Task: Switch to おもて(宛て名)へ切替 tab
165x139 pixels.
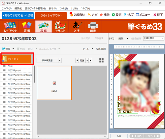Action: pyautogui.click(x=18, y=15)
